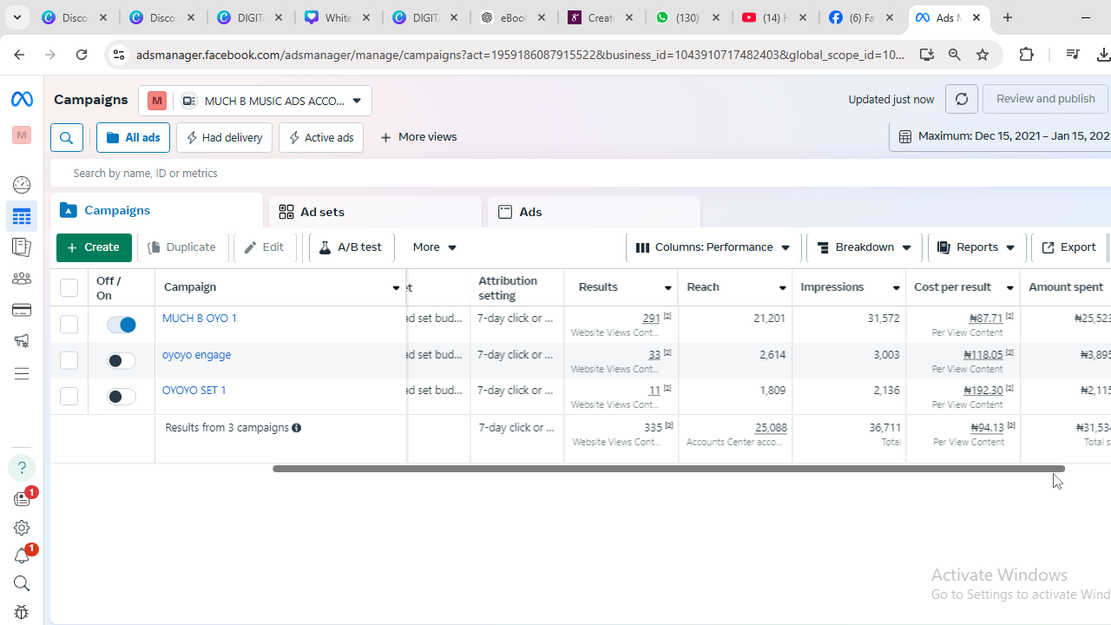Tick the checkbox for MUCH B OYO 1

point(69,325)
